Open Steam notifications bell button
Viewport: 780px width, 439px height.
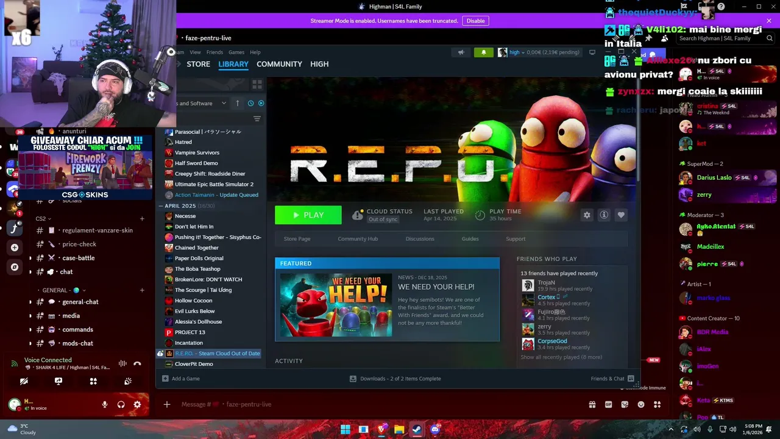[x=484, y=52]
